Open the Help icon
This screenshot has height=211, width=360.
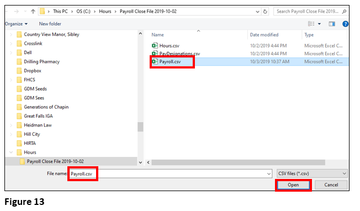click(345, 24)
